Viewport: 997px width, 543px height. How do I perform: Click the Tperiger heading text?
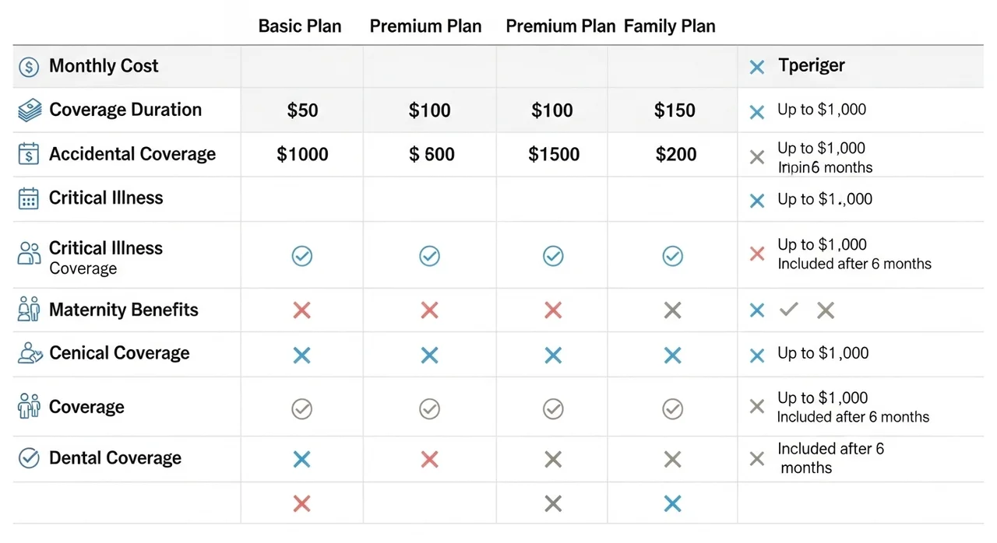[811, 66]
